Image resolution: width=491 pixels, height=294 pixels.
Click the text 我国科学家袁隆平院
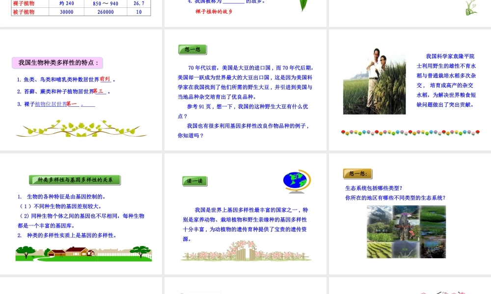[x=450, y=56]
